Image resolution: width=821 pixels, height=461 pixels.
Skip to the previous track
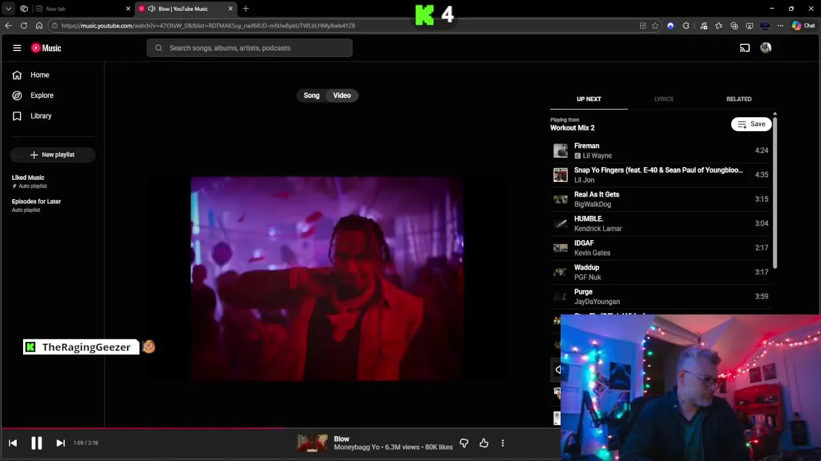[x=13, y=443]
